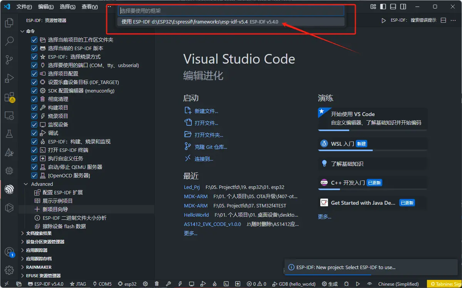
Task: Click the 打开文件夹... link
Action: 209,135
